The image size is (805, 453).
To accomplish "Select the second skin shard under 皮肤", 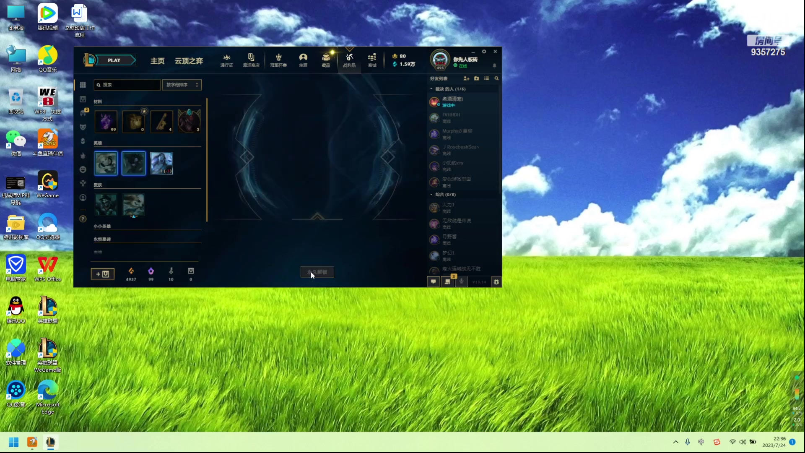I will (134, 205).
